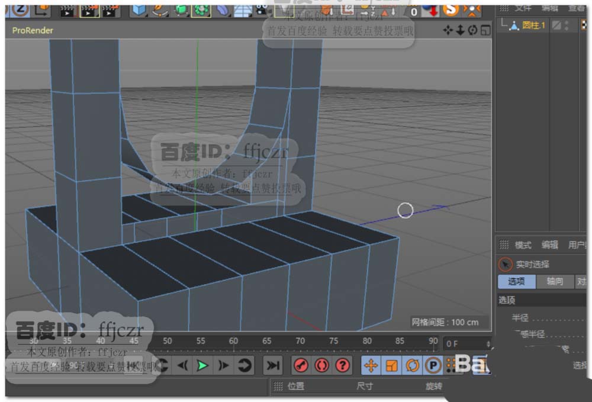Toggle the red auto-keying icon
The width and height of the screenshot is (592, 402).
(321, 365)
